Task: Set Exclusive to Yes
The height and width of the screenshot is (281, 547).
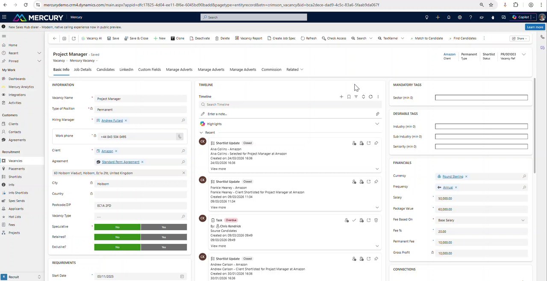Action: click(x=164, y=247)
